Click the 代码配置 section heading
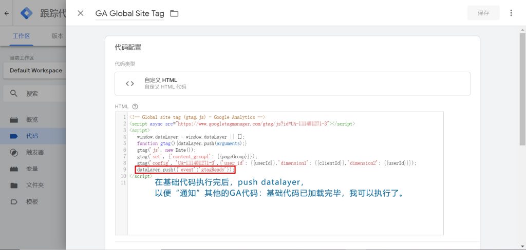Image resolution: width=526 pixels, height=250 pixels. [x=128, y=48]
